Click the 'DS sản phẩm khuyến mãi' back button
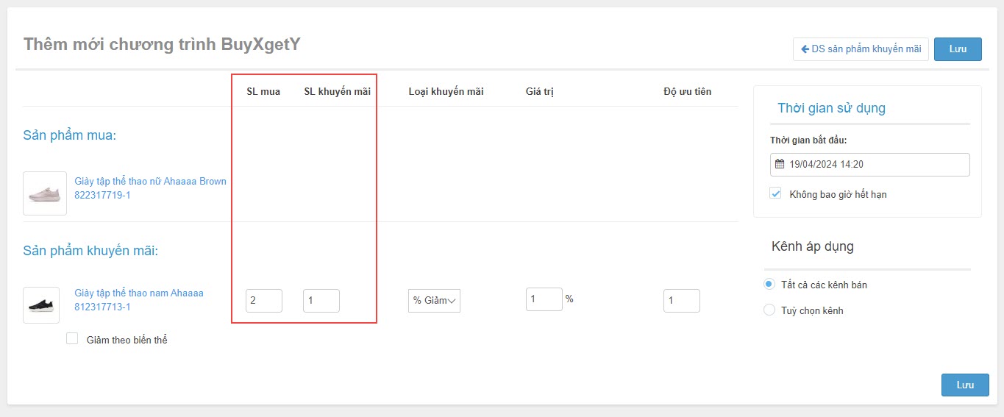 click(x=861, y=49)
